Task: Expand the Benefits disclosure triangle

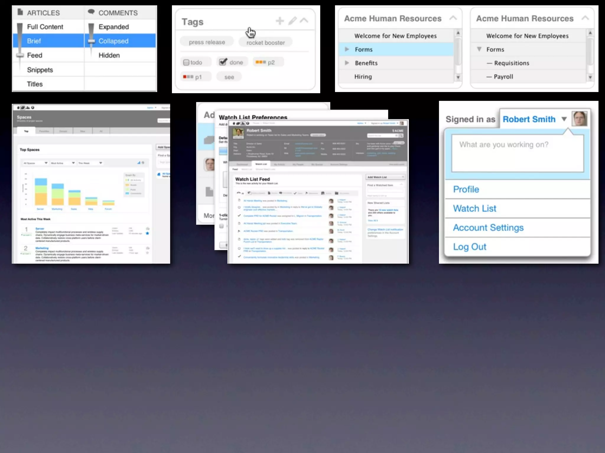Action: point(347,63)
